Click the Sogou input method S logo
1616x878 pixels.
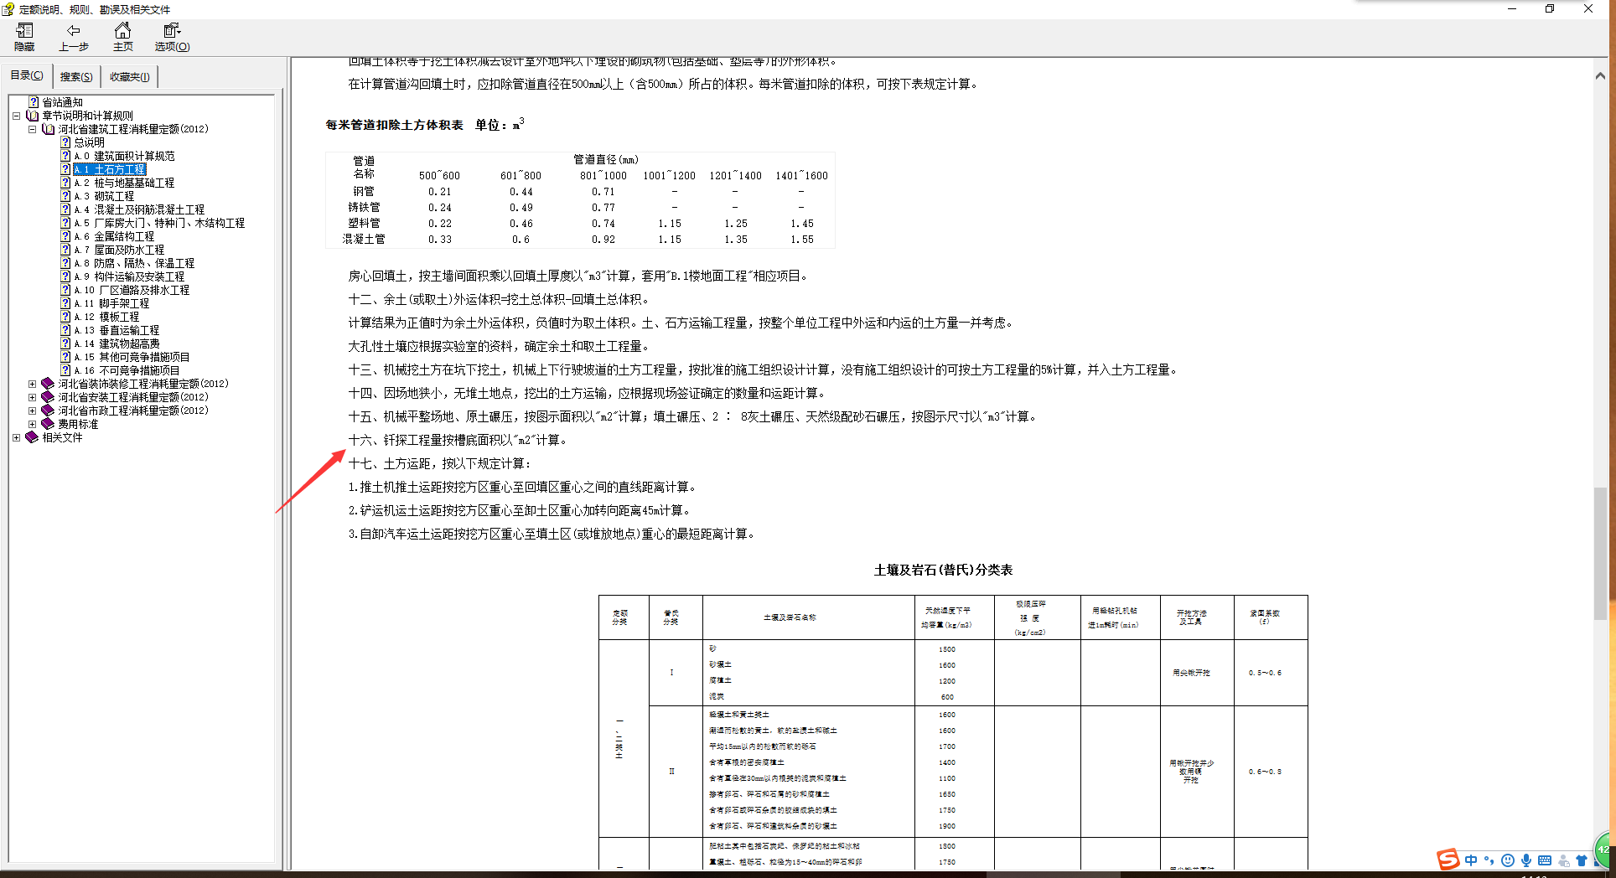click(x=1448, y=860)
